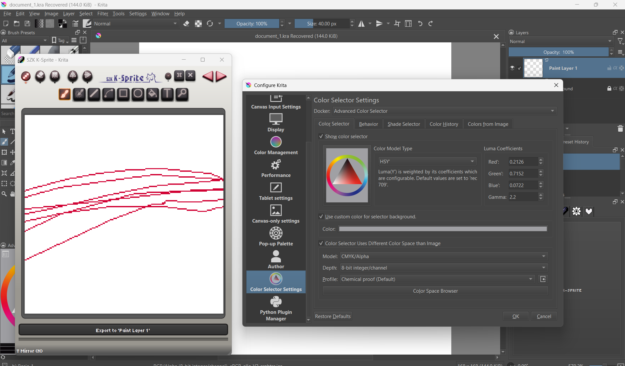Adjust the brush Size slider

pyautogui.click(x=322, y=23)
